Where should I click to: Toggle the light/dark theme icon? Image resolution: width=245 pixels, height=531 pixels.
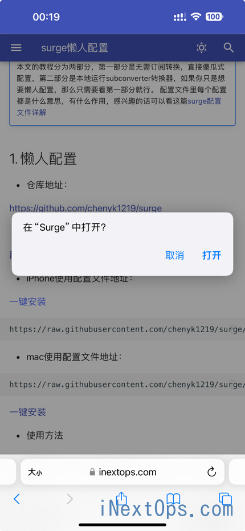pyautogui.click(x=202, y=48)
